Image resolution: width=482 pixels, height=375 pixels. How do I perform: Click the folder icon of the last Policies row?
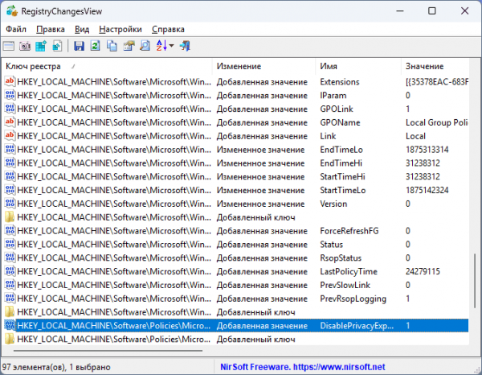[x=10, y=339]
